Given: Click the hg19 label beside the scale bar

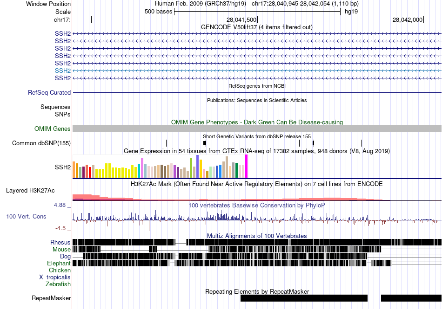Looking at the screenshot, I should (351, 12).
